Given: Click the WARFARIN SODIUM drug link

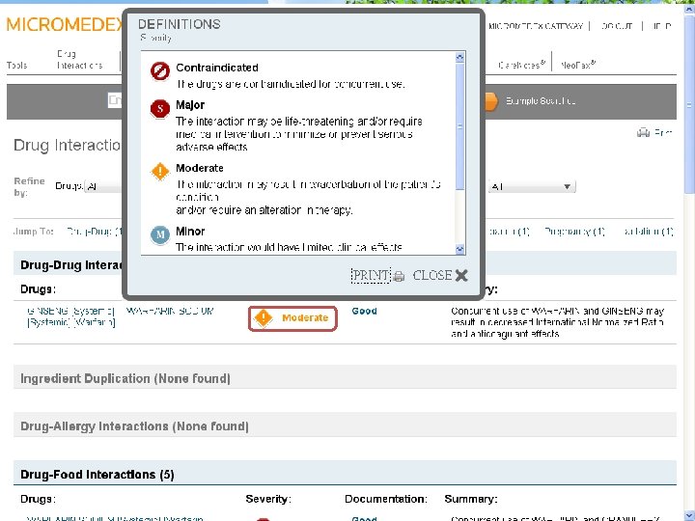Looking at the screenshot, I should point(170,311).
